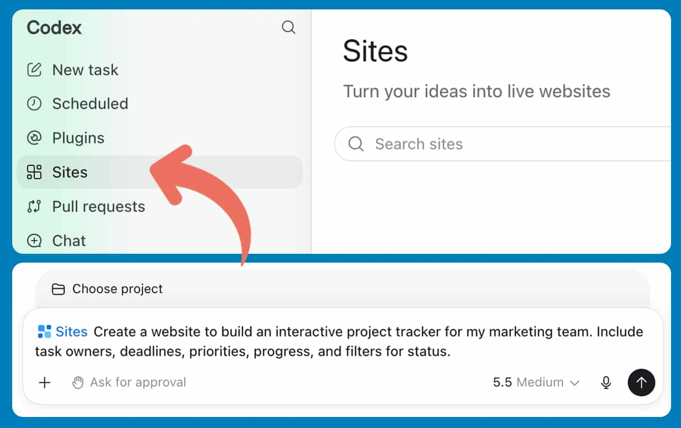Click the Plugins icon in the sidebar

click(x=34, y=138)
